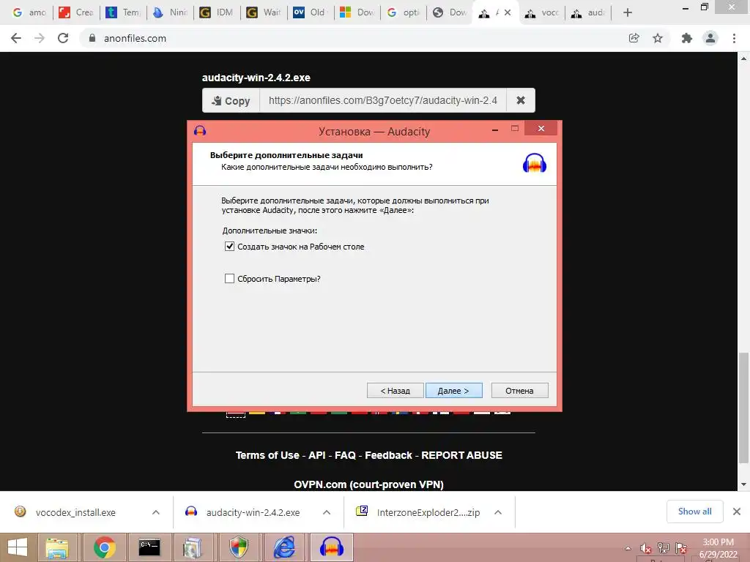This screenshot has width=750, height=562.
Task: Open Chrome three-dot menu
Action: click(x=734, y=38)
